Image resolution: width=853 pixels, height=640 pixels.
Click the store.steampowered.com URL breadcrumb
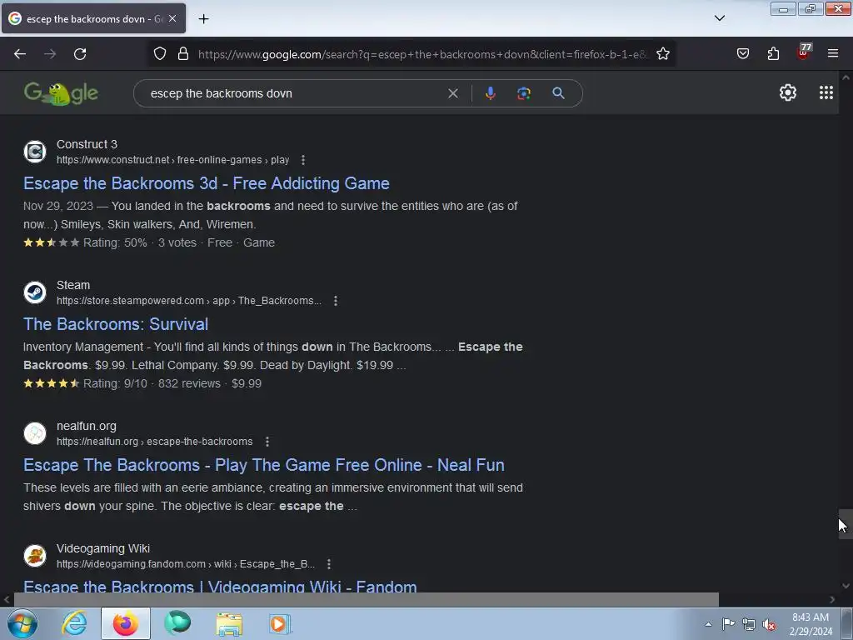click(x=189, y=301)
